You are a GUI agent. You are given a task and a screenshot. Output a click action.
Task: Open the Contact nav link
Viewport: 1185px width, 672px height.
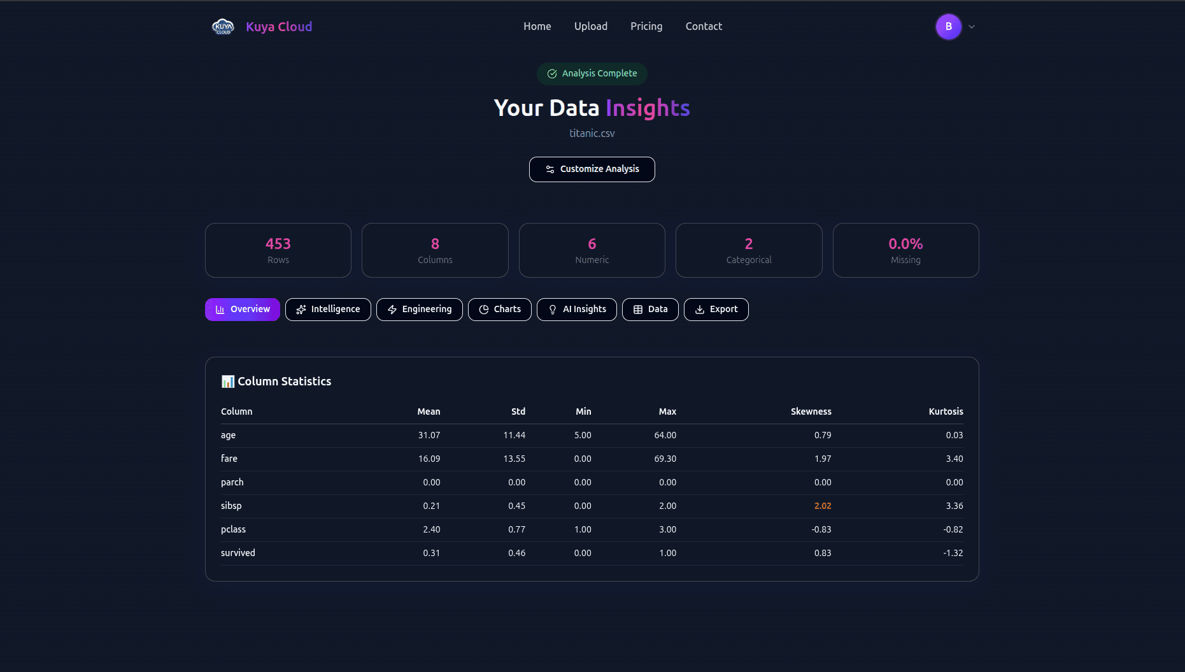point(704,27)
